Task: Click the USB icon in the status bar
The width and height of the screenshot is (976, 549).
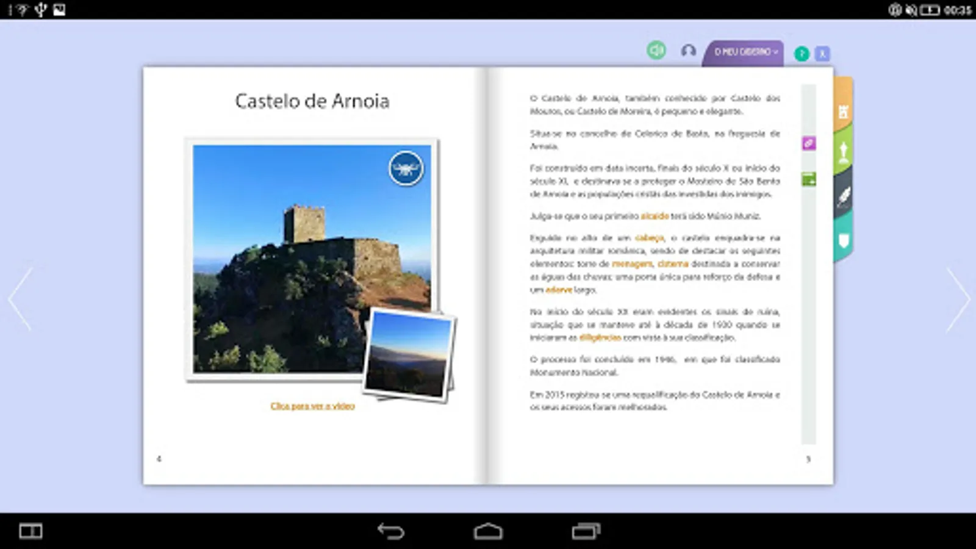Action: 41,10
